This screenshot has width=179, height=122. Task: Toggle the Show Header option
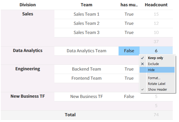coord(157,90)
